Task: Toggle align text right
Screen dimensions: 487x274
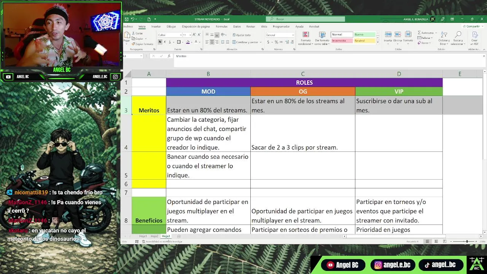Action: point(217,42)
